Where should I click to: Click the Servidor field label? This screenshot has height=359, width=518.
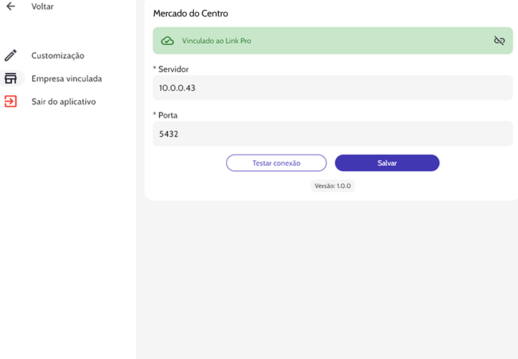(x=171, y=69)
